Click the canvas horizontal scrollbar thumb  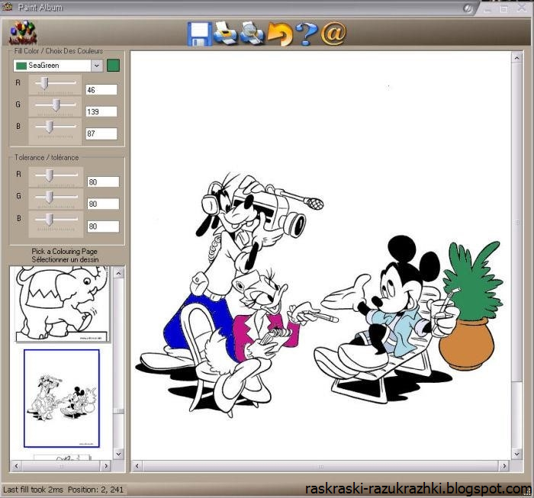[x=320, y=466]
